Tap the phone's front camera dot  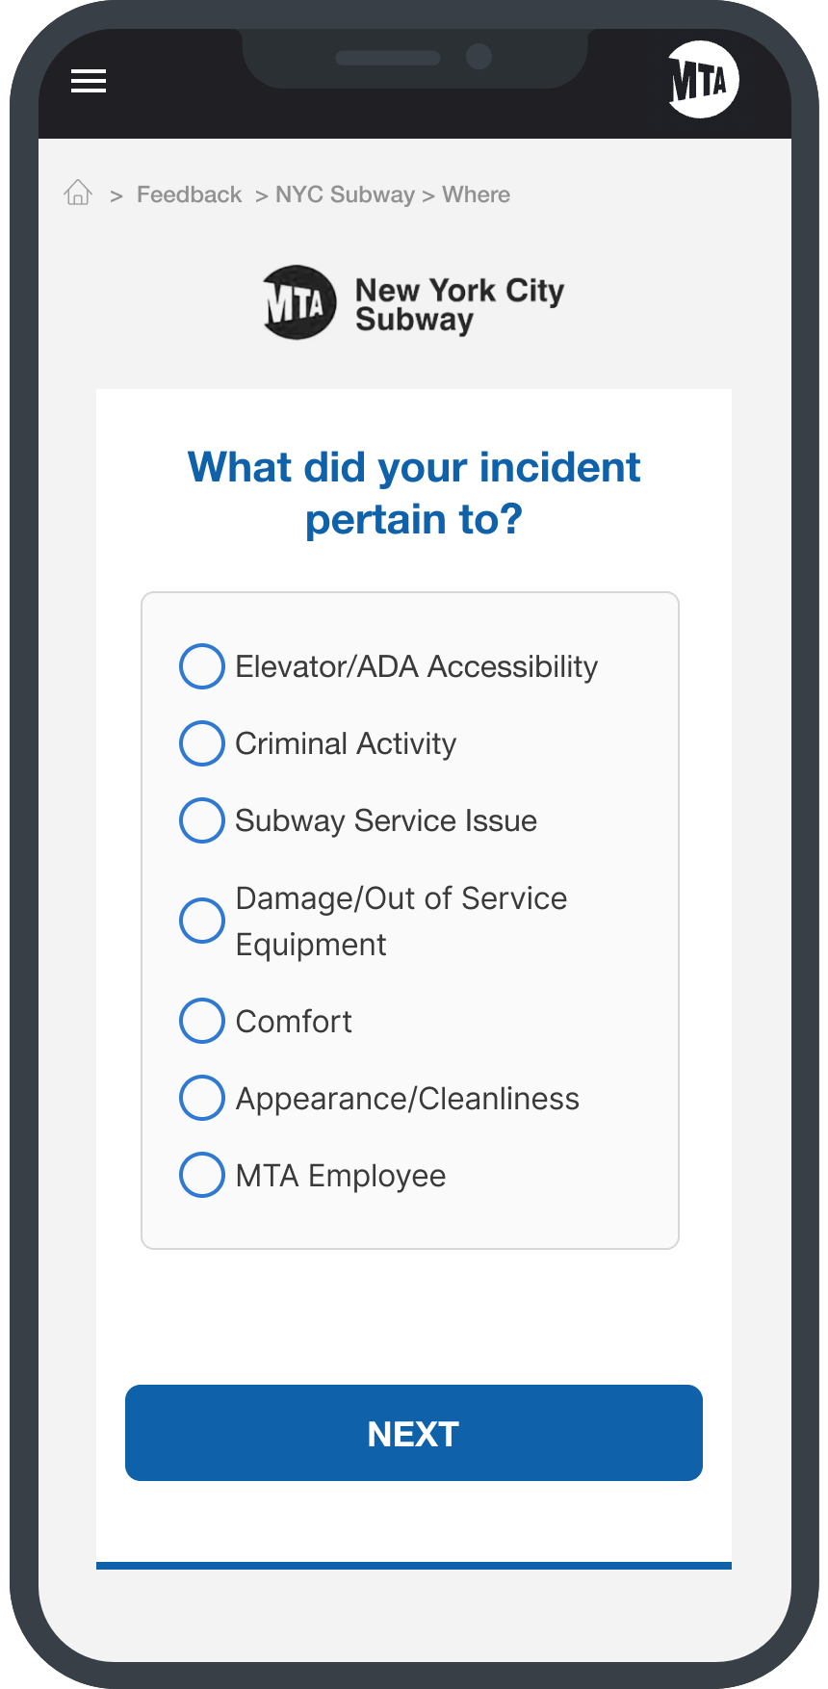479,57
